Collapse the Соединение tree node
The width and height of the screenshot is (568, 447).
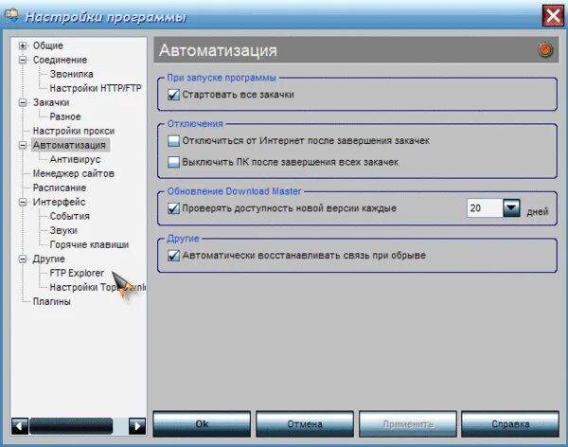23,60
